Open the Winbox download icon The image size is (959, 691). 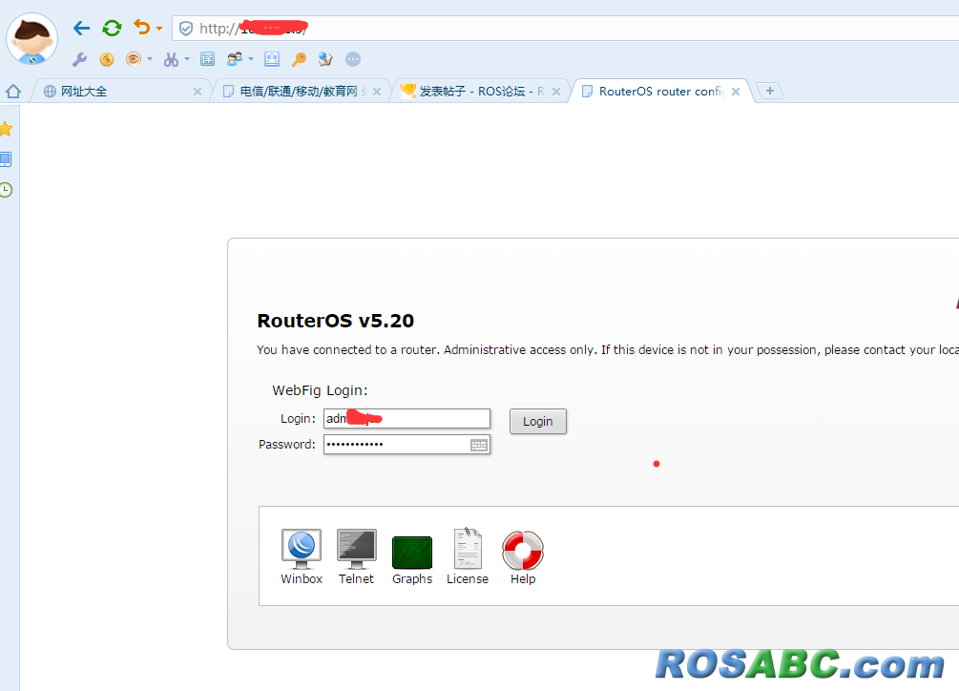302,549
